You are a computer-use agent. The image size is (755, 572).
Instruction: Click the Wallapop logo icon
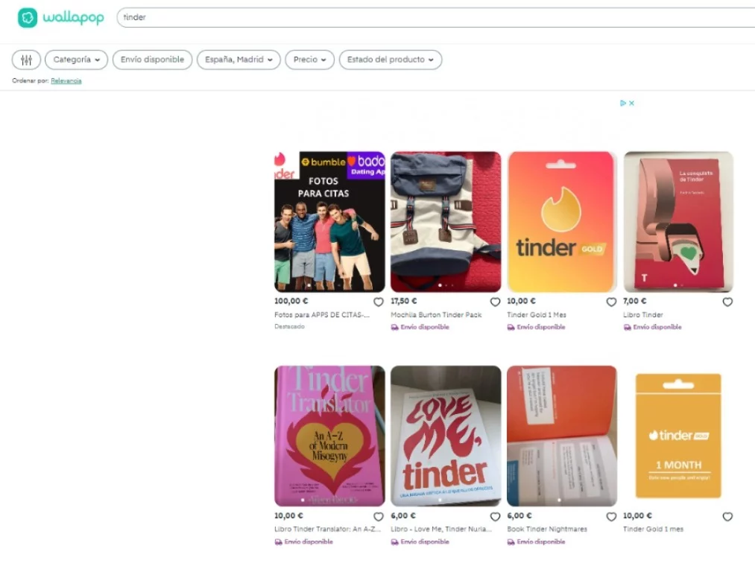coord(28,18)
